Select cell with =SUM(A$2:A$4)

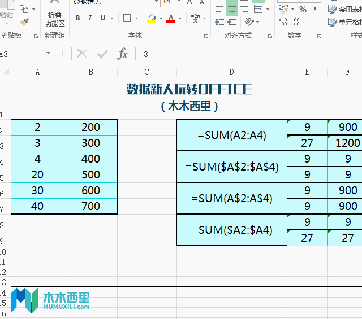[232, 198]
